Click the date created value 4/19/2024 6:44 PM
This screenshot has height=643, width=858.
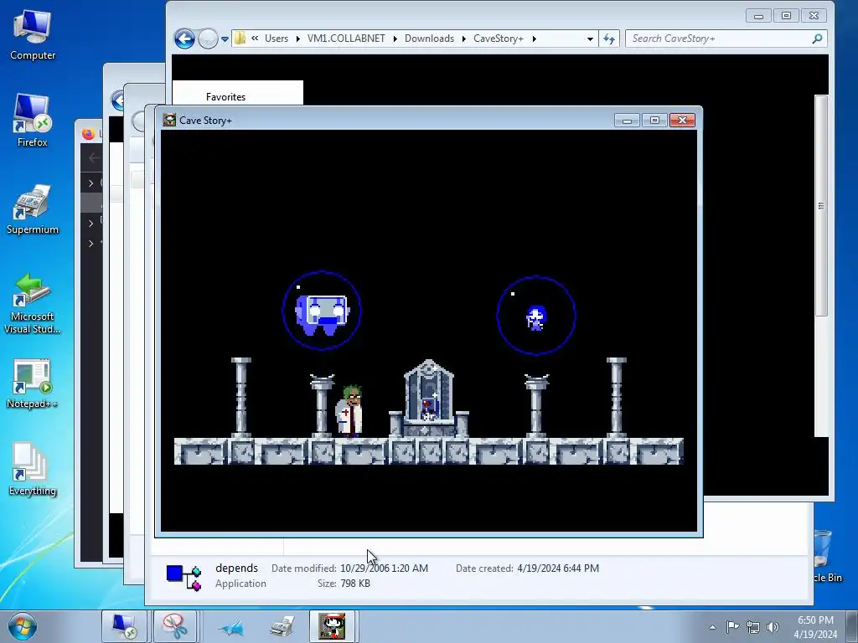(x=558, y=568)
